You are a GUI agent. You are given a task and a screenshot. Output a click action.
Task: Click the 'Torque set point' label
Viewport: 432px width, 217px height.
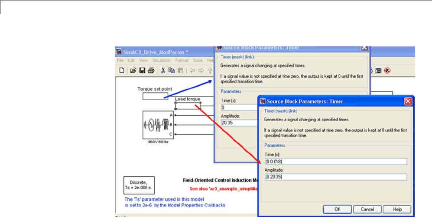pyautogui.click(x=155, y=89)
